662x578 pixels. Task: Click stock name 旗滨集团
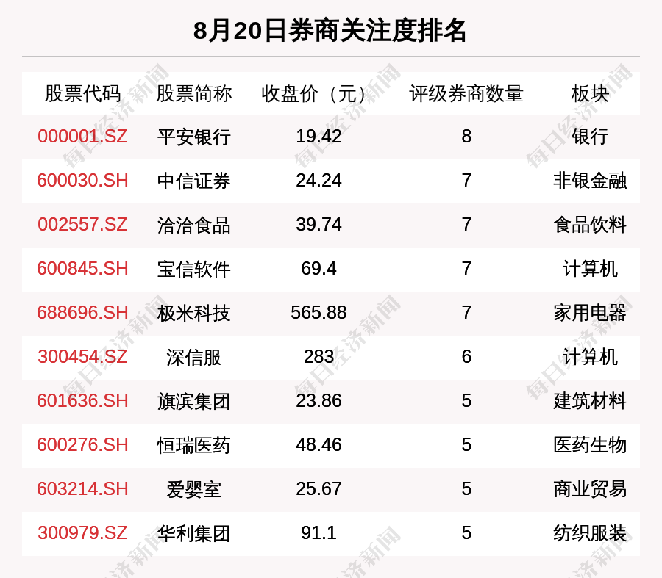pos(193,401)
